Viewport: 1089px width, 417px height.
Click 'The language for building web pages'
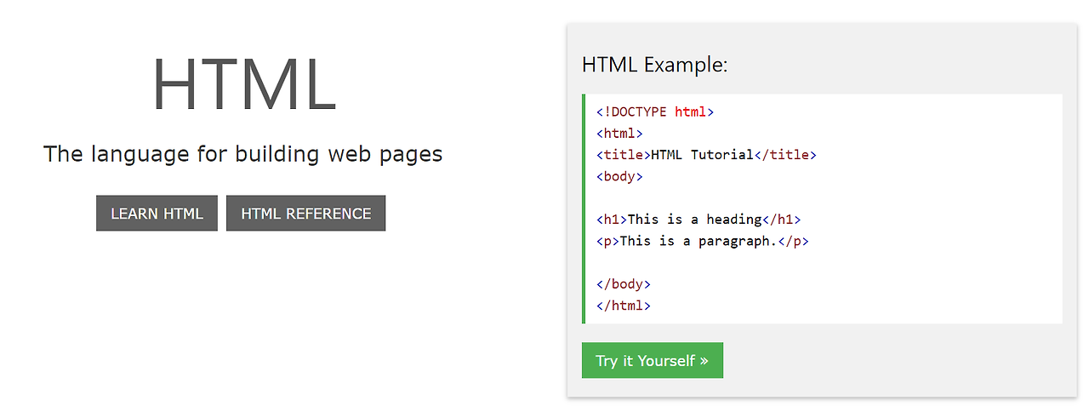[x=243, y=154]
